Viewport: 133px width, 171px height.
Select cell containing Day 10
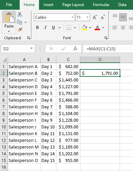coord(48,127)
